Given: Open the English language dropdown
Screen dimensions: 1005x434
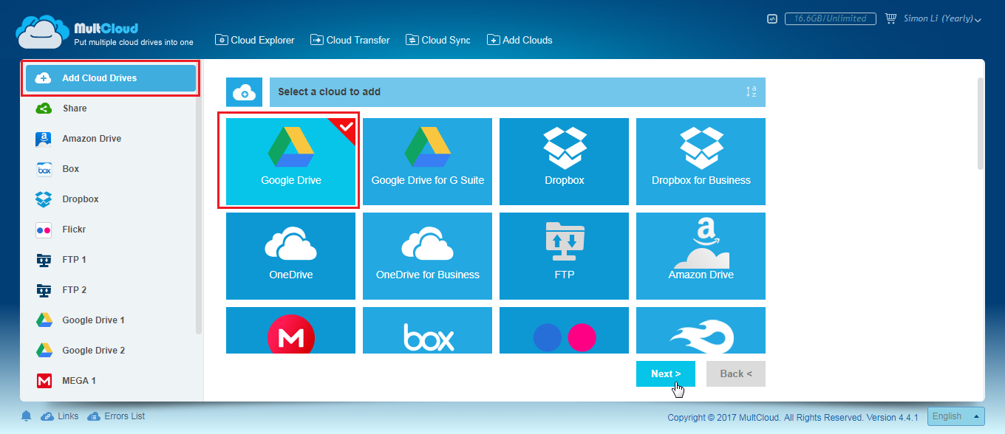Looking at the screenshot, I should click(956, 416).
